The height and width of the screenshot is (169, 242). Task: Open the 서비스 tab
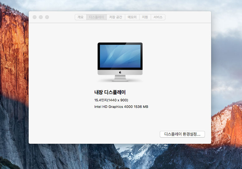click(158, 17)
